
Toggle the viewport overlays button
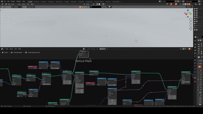click(176, 4)
